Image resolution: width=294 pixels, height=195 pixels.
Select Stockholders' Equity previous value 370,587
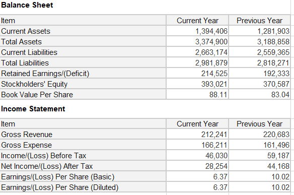point(276,84)
